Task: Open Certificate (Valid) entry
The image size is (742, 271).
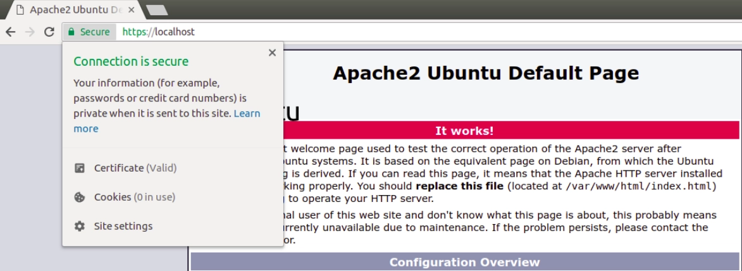Action: 135,168
